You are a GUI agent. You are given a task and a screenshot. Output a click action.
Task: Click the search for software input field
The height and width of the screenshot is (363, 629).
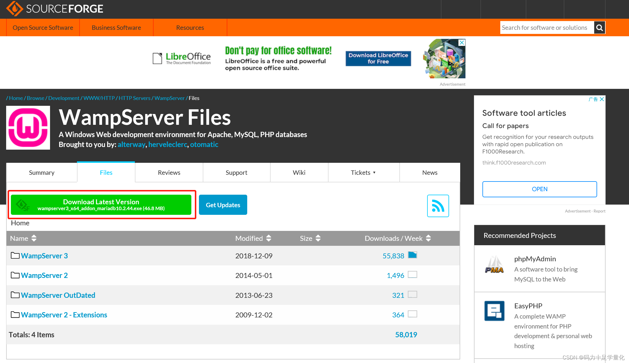click(547, 27)
